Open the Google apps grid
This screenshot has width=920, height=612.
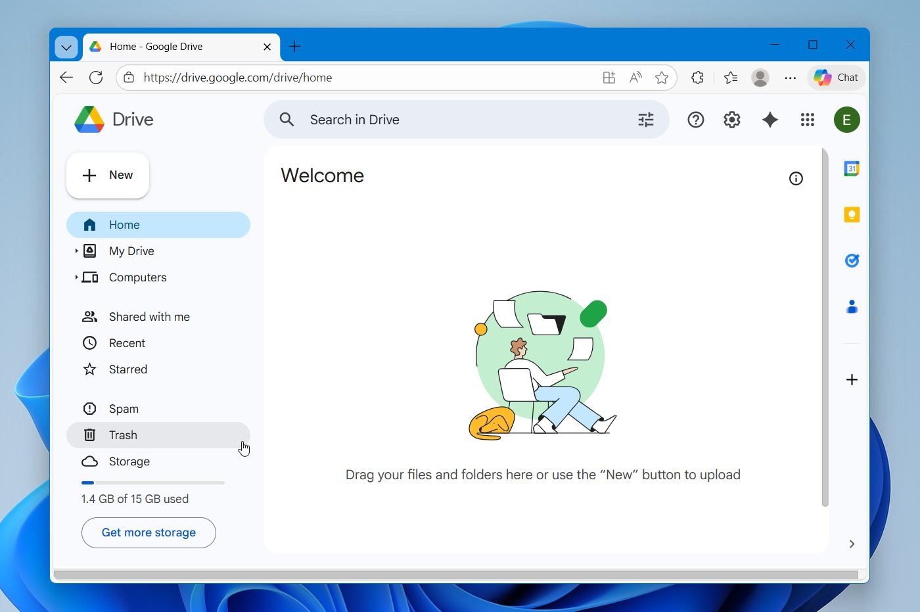coord(808,120)
